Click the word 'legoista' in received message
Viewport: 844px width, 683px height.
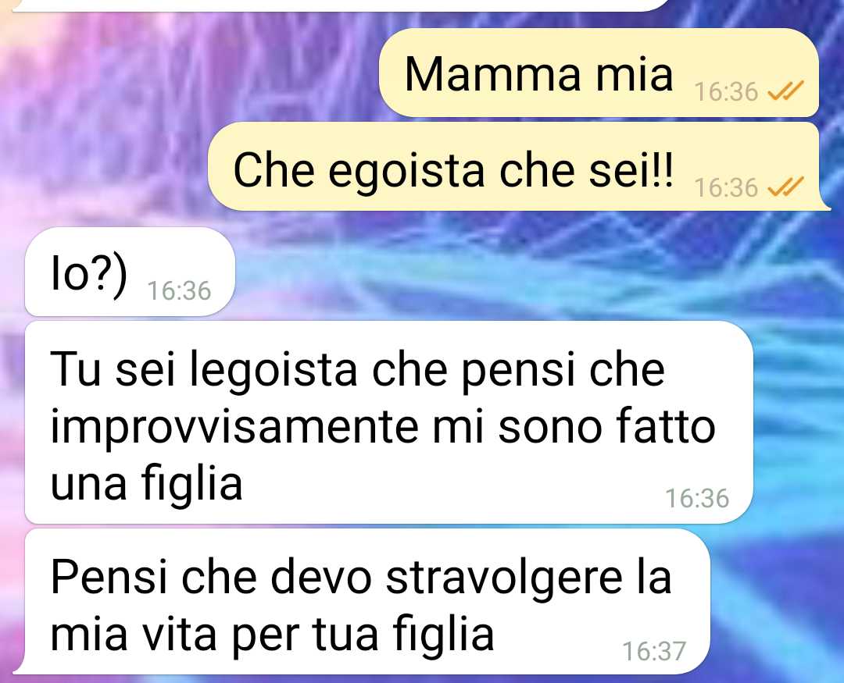coord(274,371)
